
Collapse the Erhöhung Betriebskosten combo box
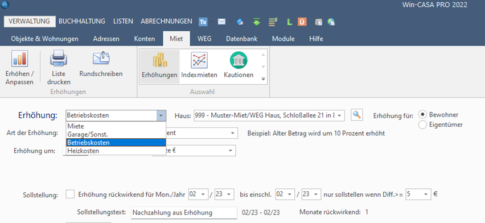click(x=161, y=115)
